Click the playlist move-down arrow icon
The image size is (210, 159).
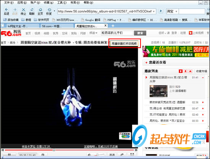186,71
